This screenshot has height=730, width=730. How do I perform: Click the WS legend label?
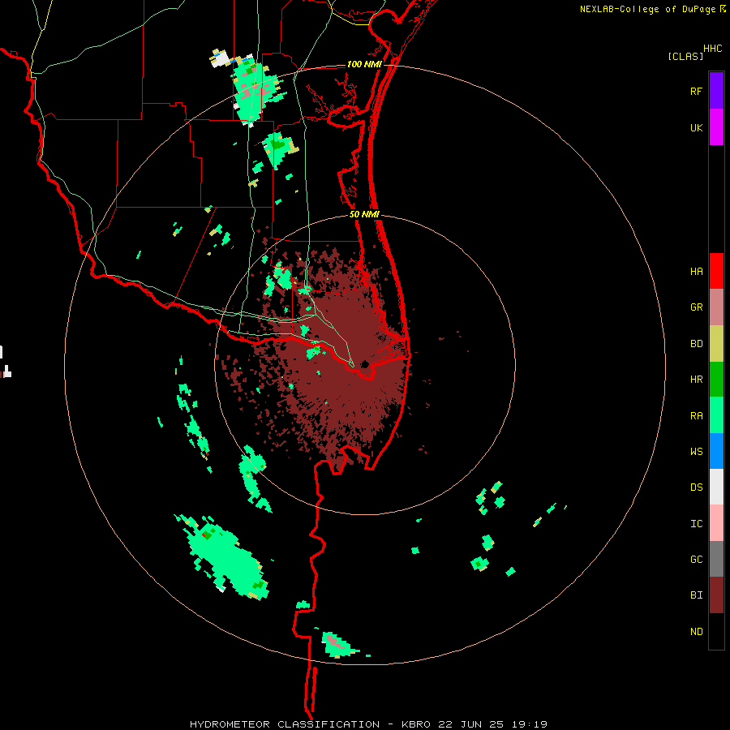(x=696, y=452)
